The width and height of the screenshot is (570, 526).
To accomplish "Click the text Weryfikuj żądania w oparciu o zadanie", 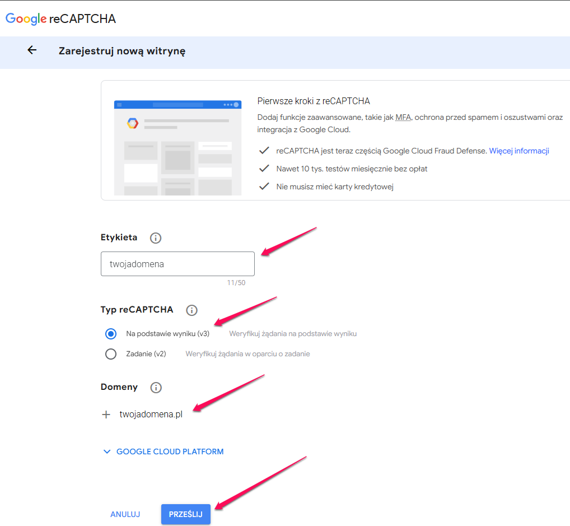I will click(247, 353).
